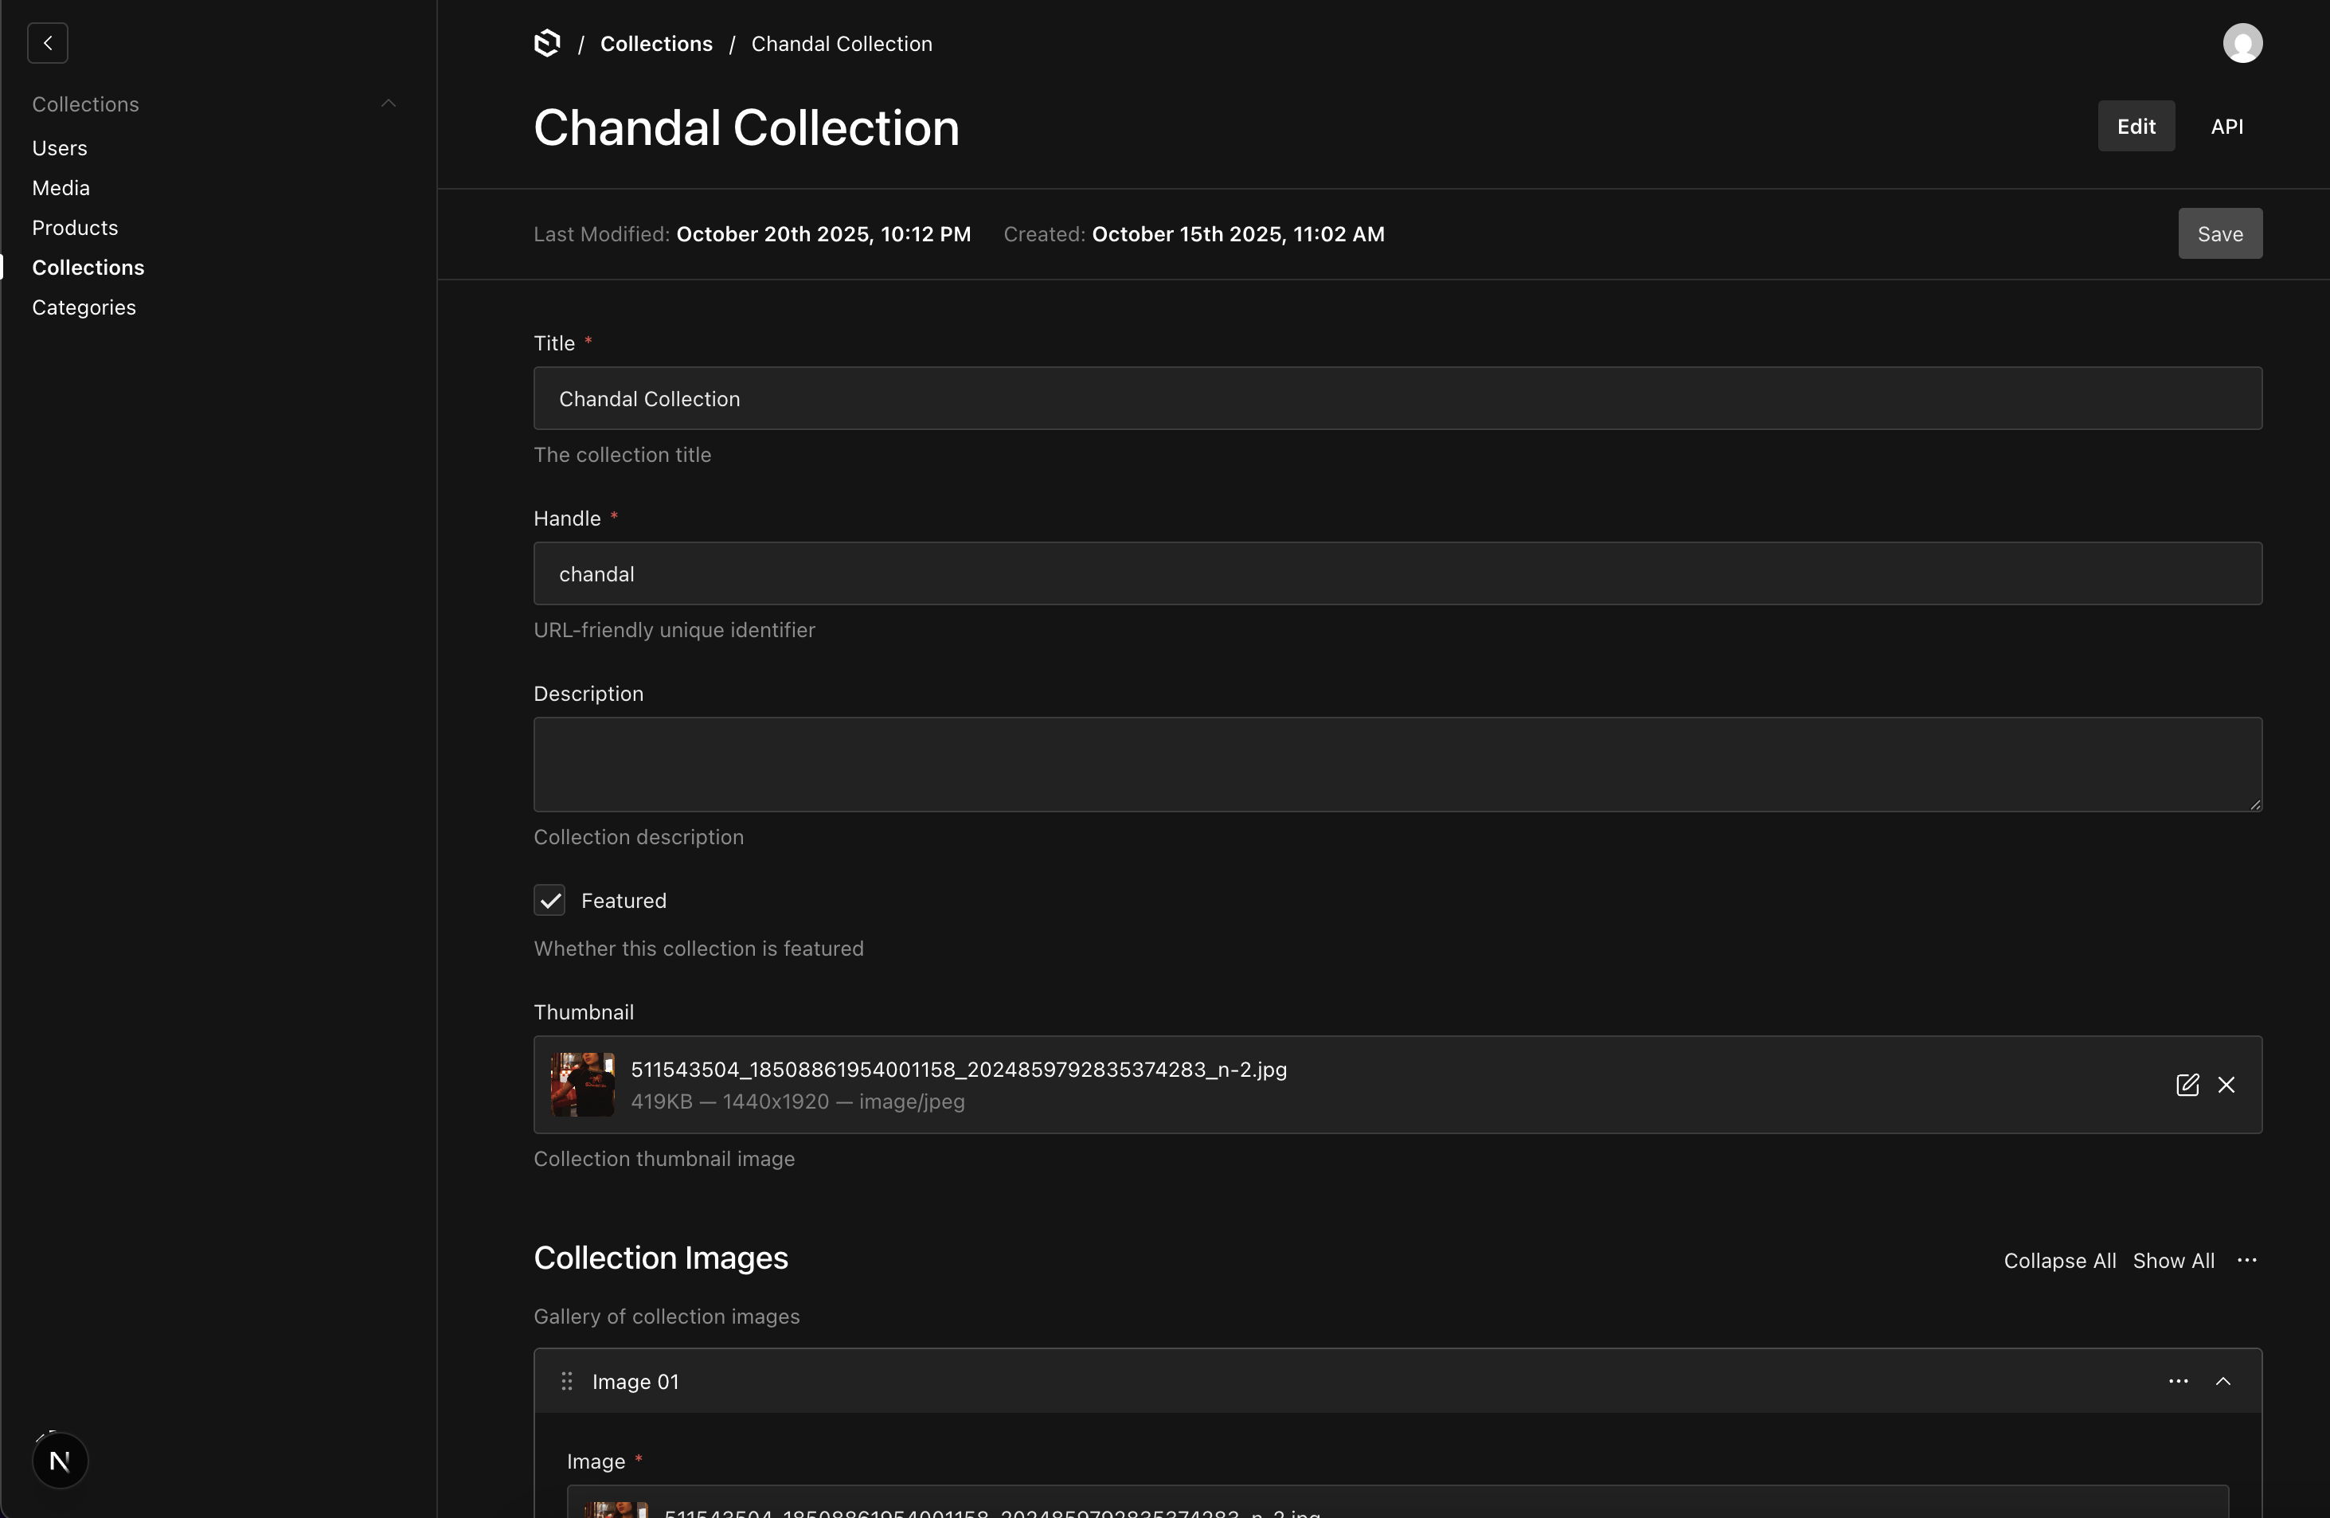The height and width of the screenshot is (1518, 2330).
Task: Collapse the Image 01 block
Action: (x=2223, y=1381)
